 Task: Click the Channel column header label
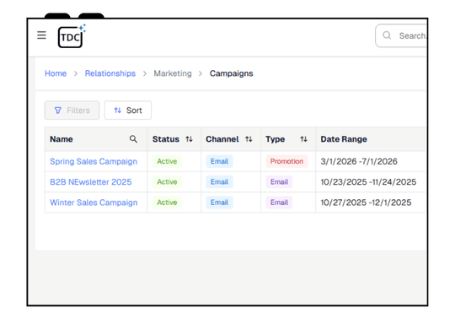222,139
